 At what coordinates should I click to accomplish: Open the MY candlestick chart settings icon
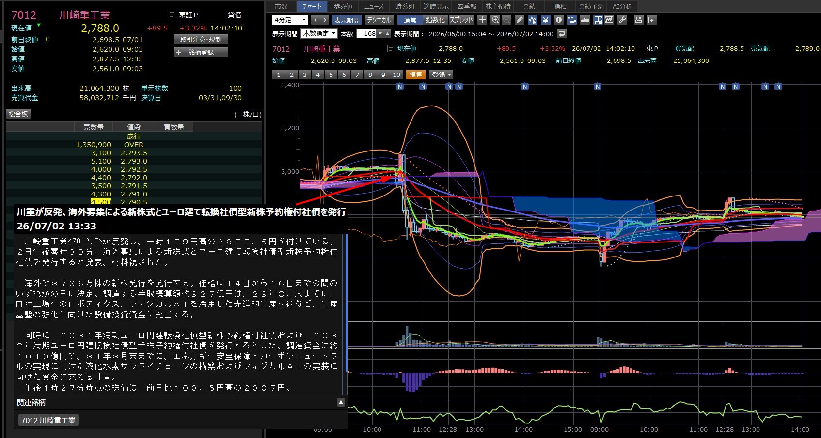pos(572,20)
